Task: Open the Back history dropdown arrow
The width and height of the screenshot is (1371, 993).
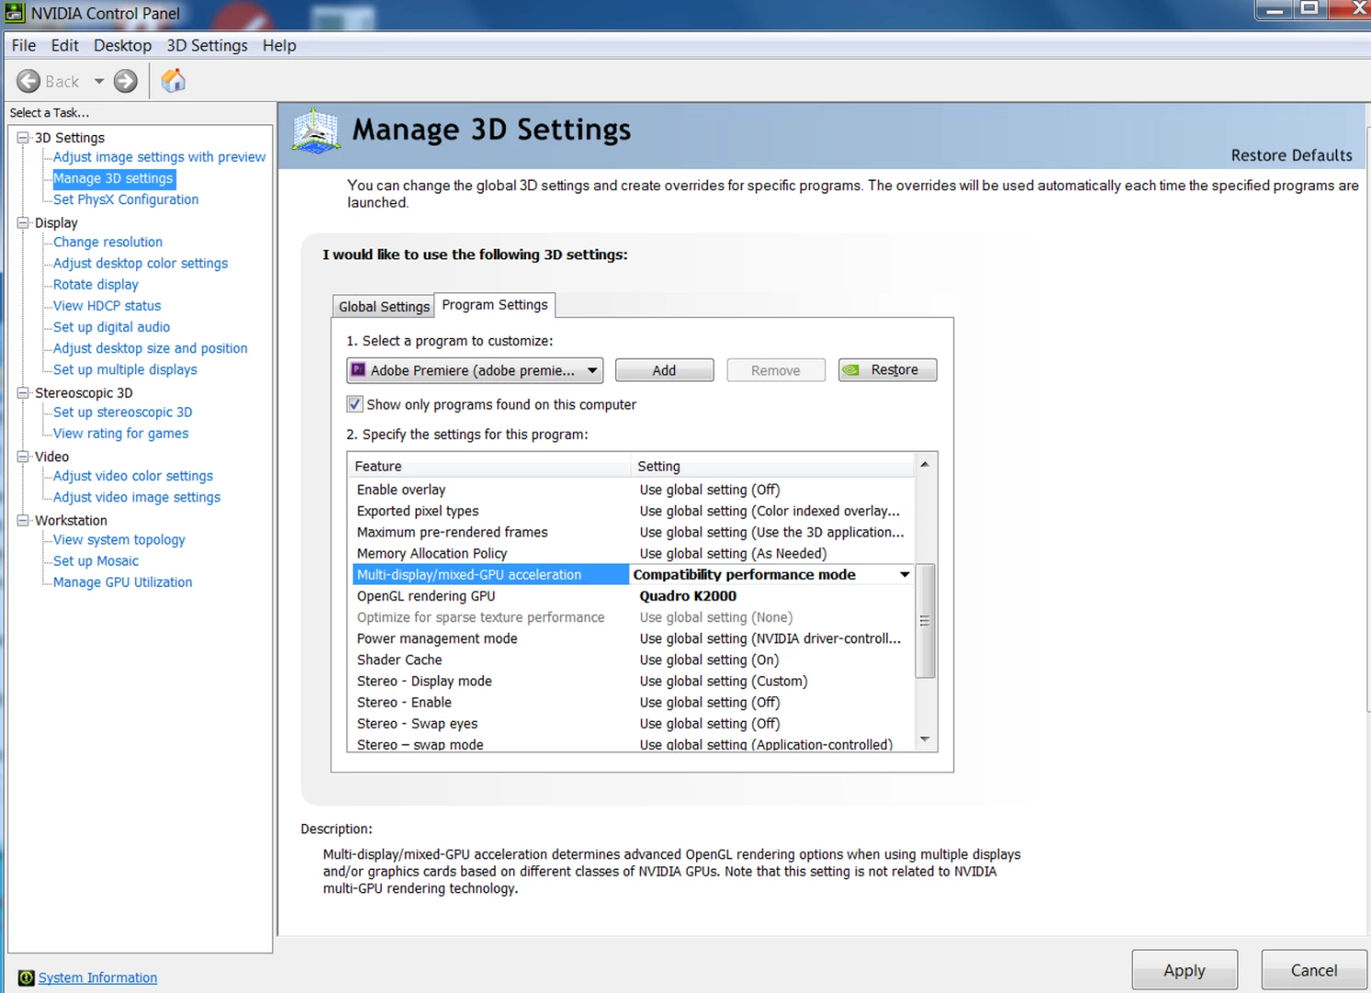Action: [98, 81]
